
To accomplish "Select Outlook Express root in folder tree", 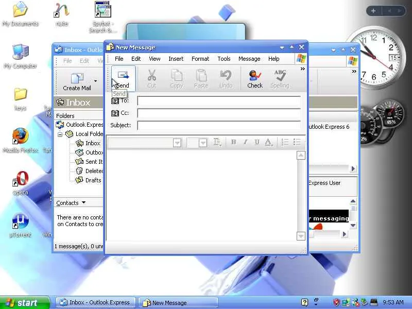I will (x=80, y=125).
